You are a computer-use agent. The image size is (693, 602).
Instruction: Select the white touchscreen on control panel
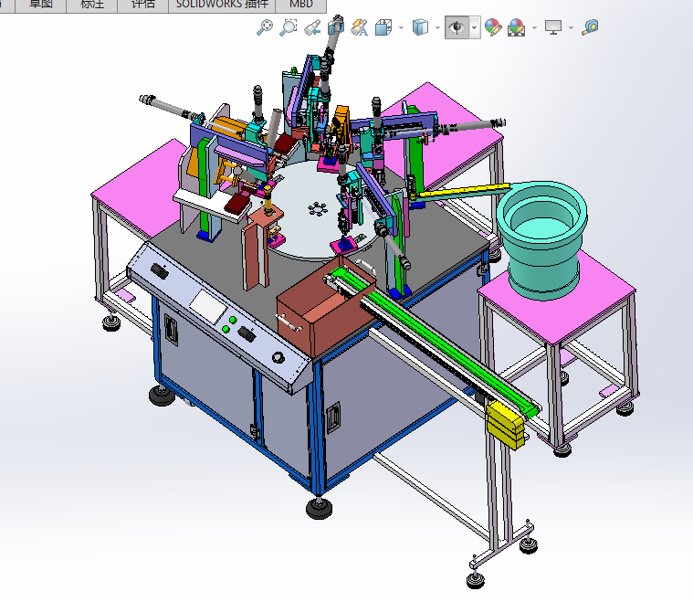[x=208, y=306]
